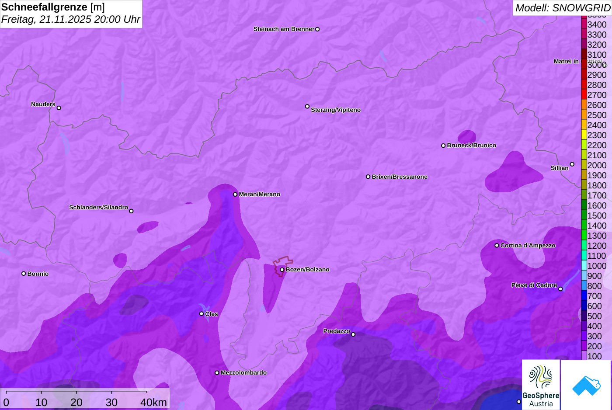Click the Bozen/Bolzano text label
612x410 pixels.
(308, 270)
